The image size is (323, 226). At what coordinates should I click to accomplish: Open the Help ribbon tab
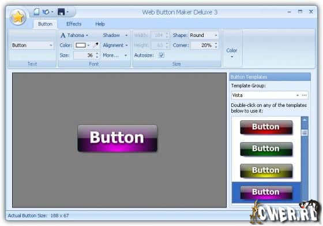[100, 24]
